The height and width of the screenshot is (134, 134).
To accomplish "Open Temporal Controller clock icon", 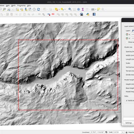I will (34, 9).
